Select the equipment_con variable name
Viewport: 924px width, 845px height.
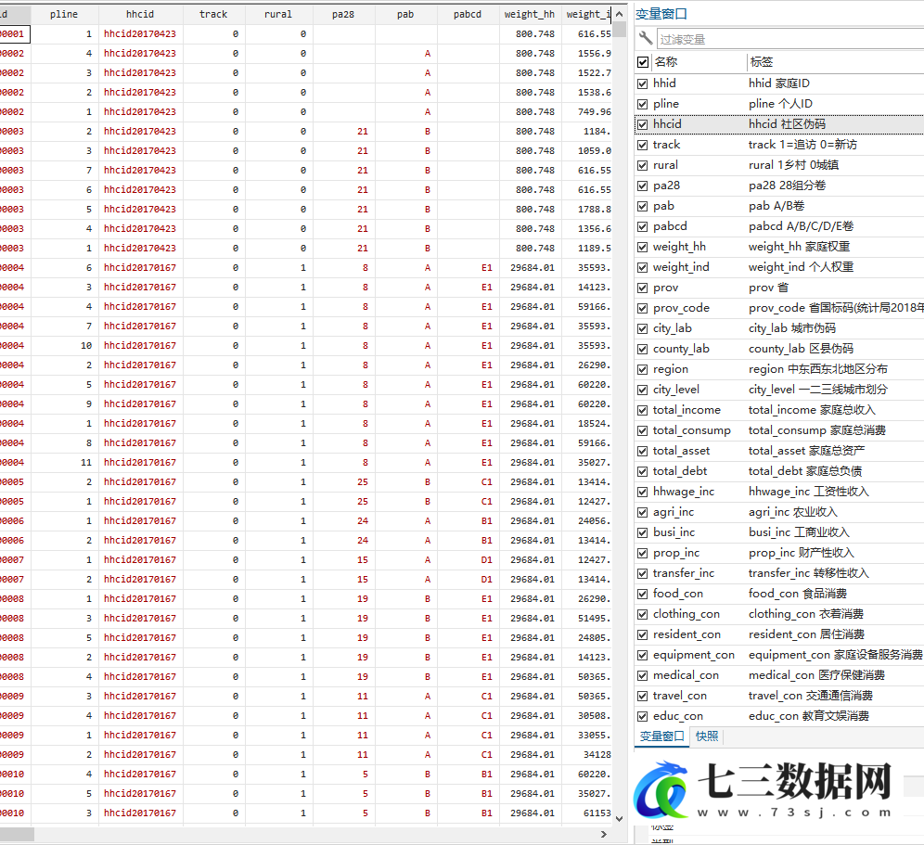(x=694, y=655)
